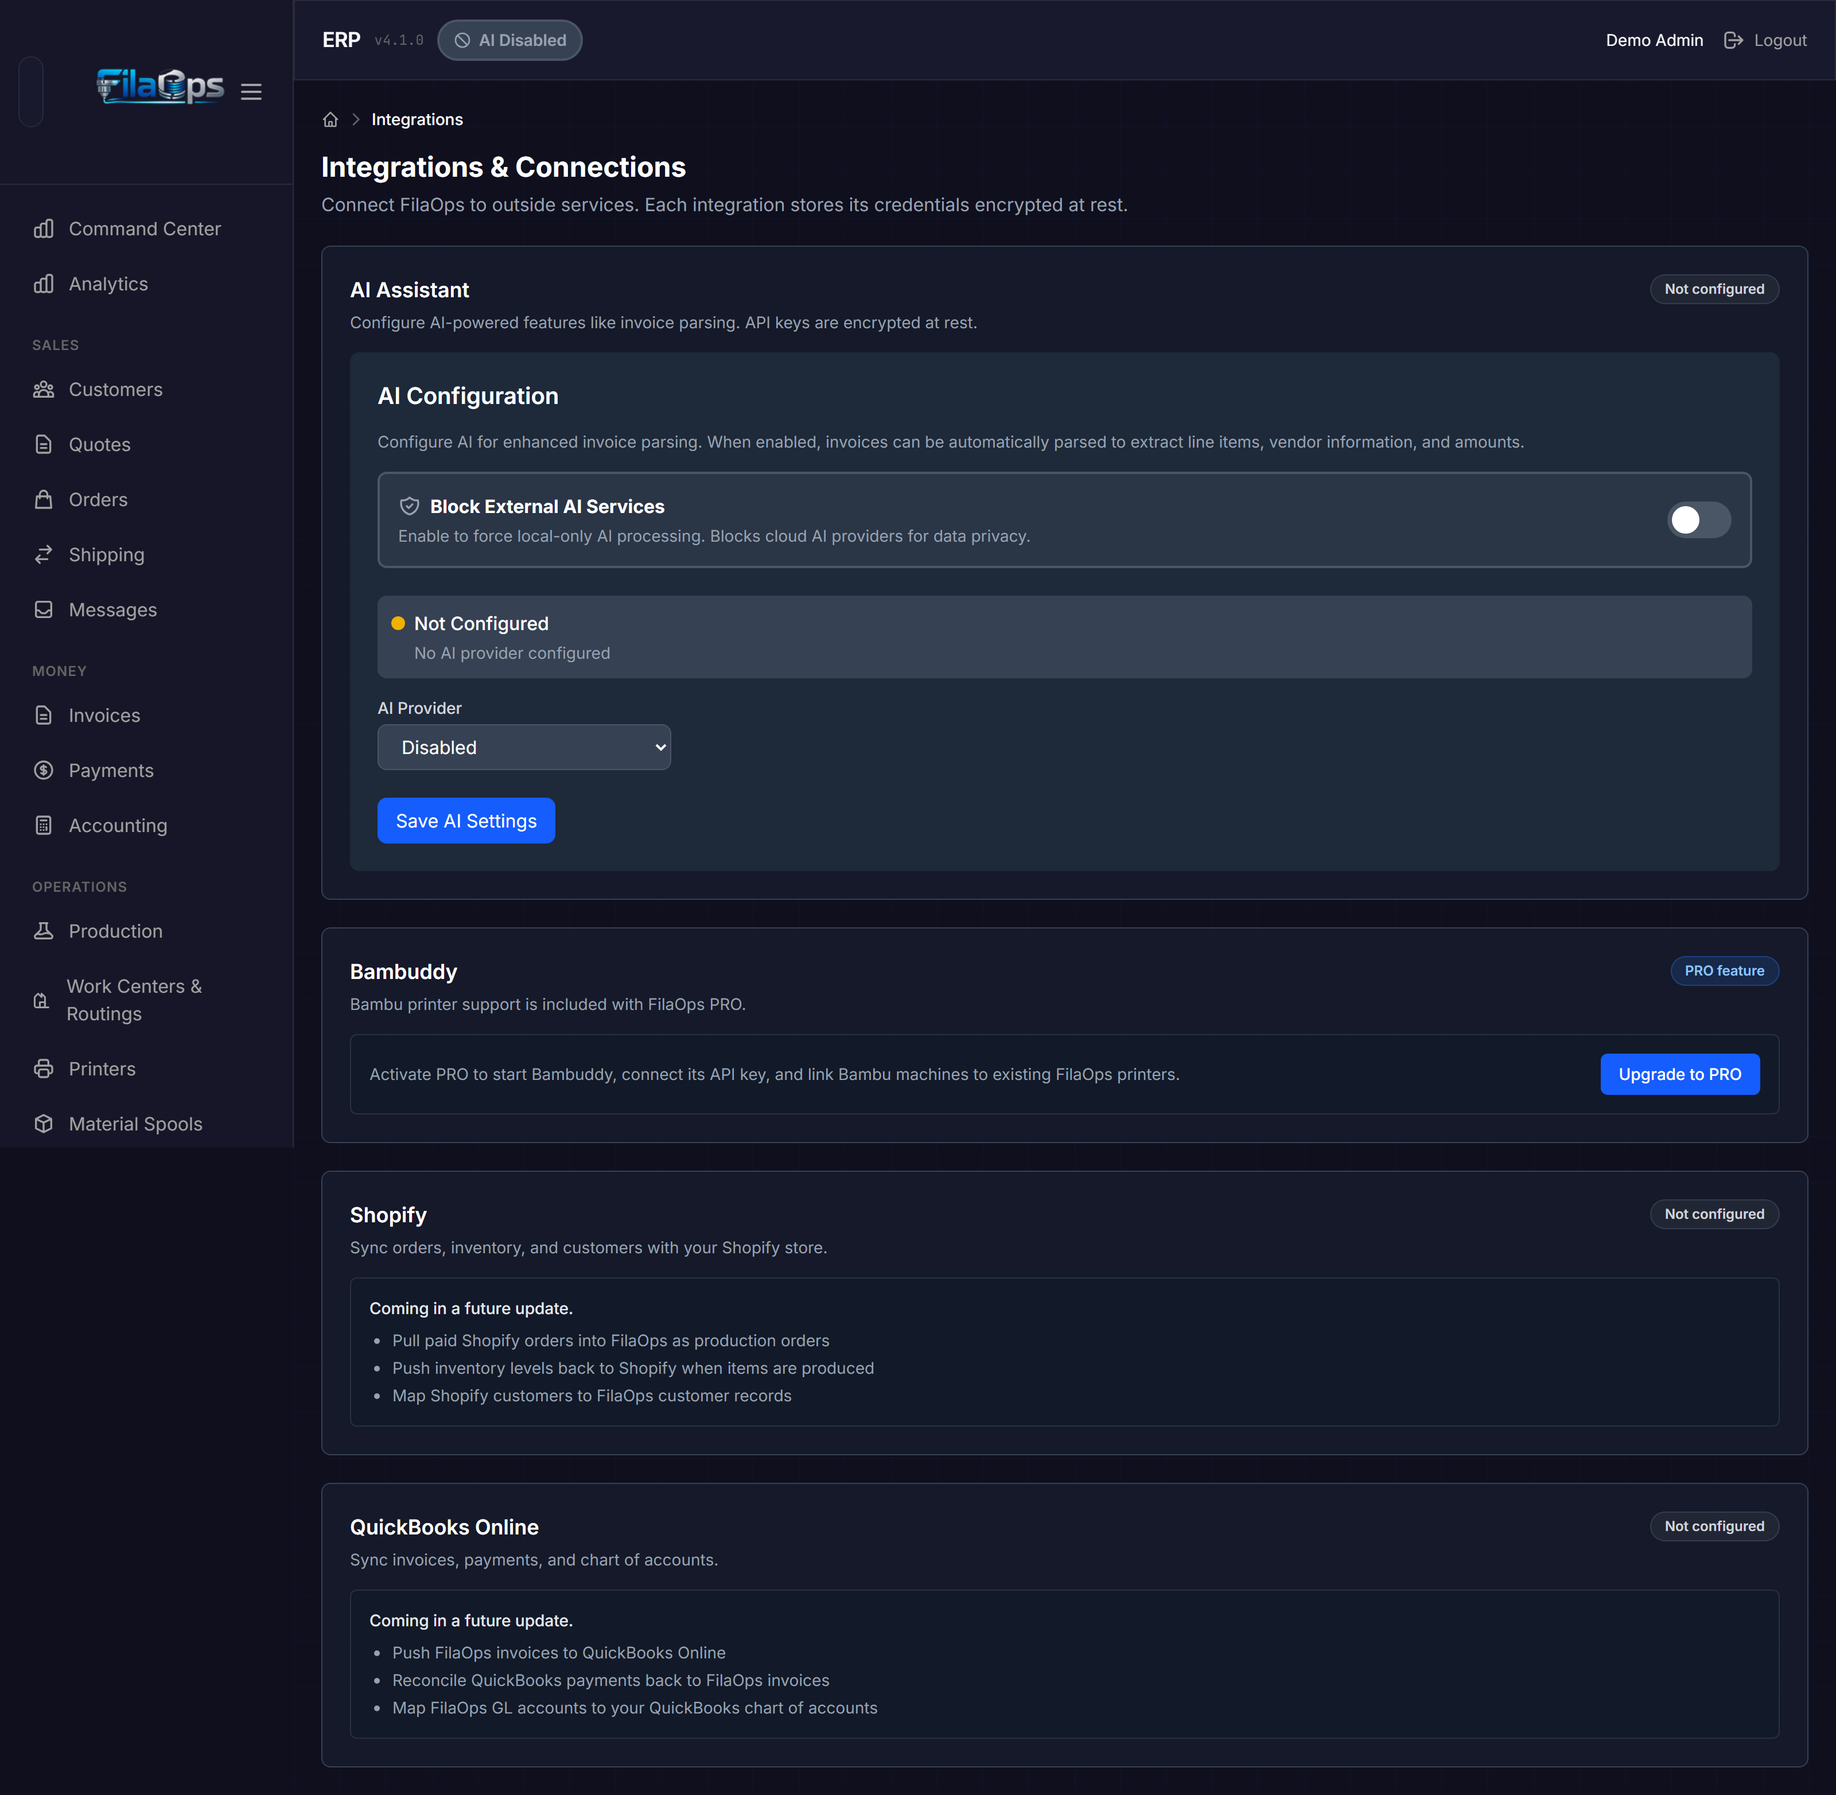Click the ERP title in header
This screenshot has width=1836, height=1795.
point(341,40)
